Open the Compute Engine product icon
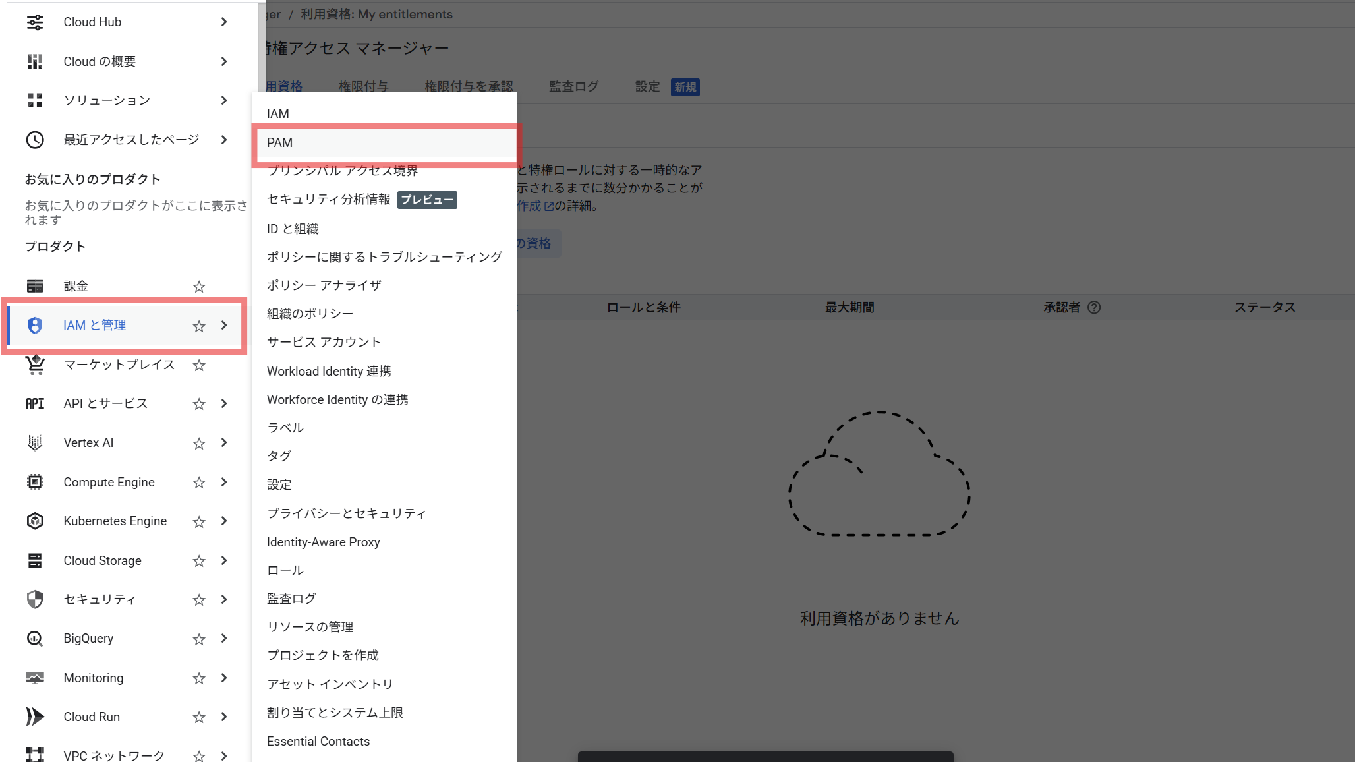This screenshot has width=1355, height=762. (35, 482)
